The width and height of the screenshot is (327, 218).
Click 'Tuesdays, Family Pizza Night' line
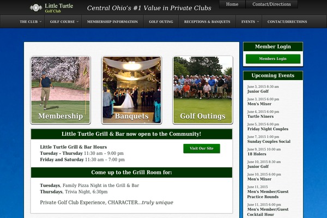click(x=89, y=185)
